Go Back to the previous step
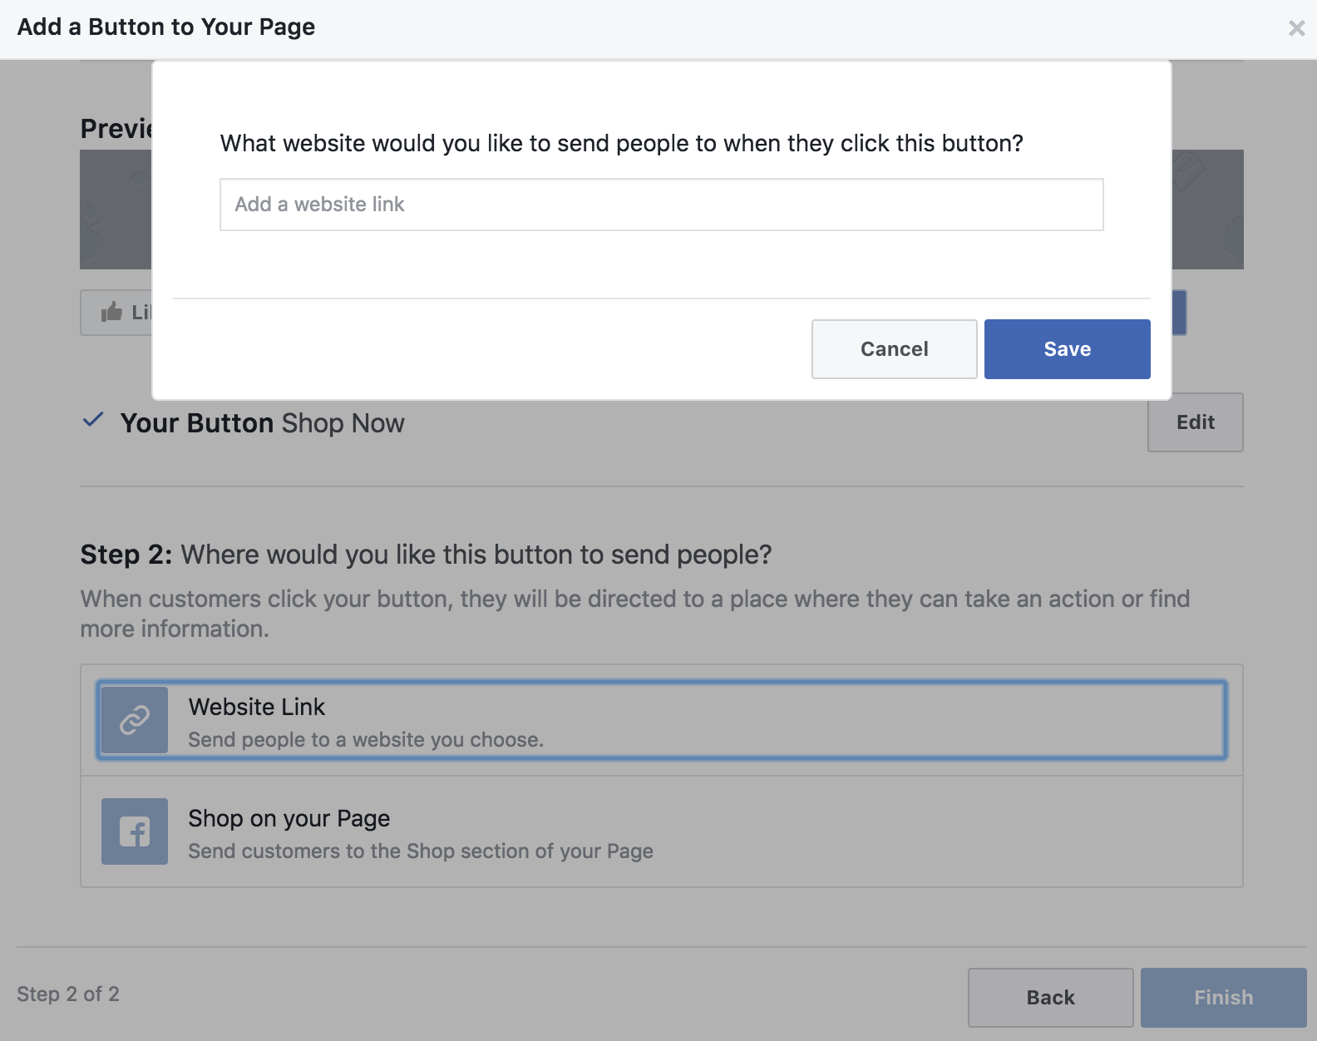 click(x=1050, y=997)
